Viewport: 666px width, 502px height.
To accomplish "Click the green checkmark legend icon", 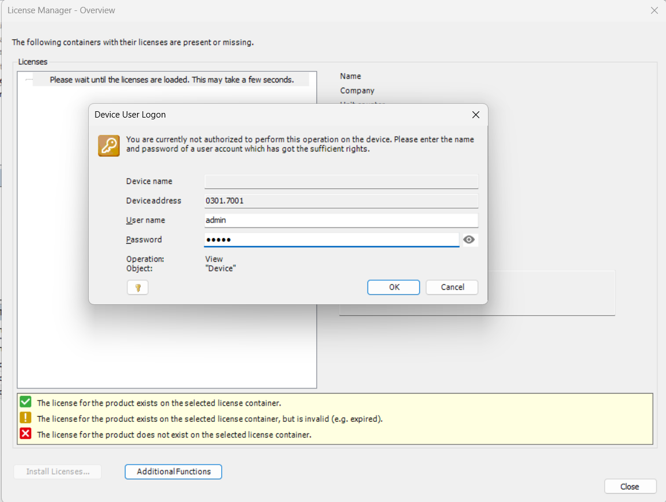I will tap(25, 402).
